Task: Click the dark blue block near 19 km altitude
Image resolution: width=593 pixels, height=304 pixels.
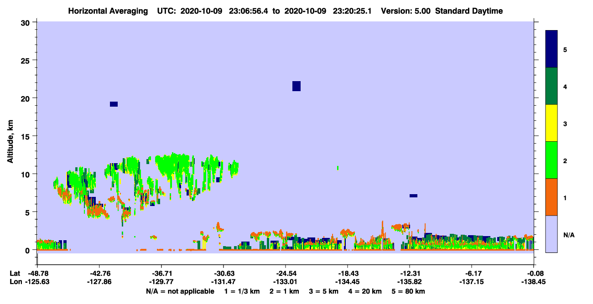Action: click(x=114, y=104)
